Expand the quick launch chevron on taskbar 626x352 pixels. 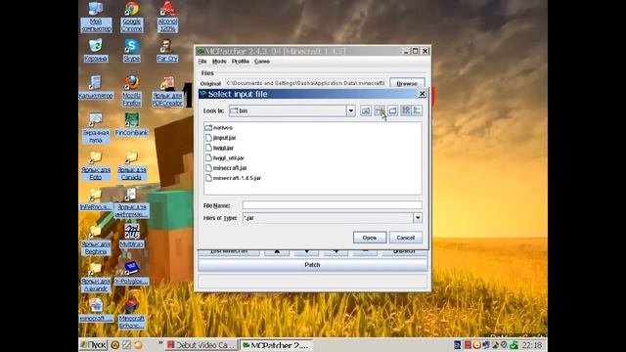click(x=160, y=343)
